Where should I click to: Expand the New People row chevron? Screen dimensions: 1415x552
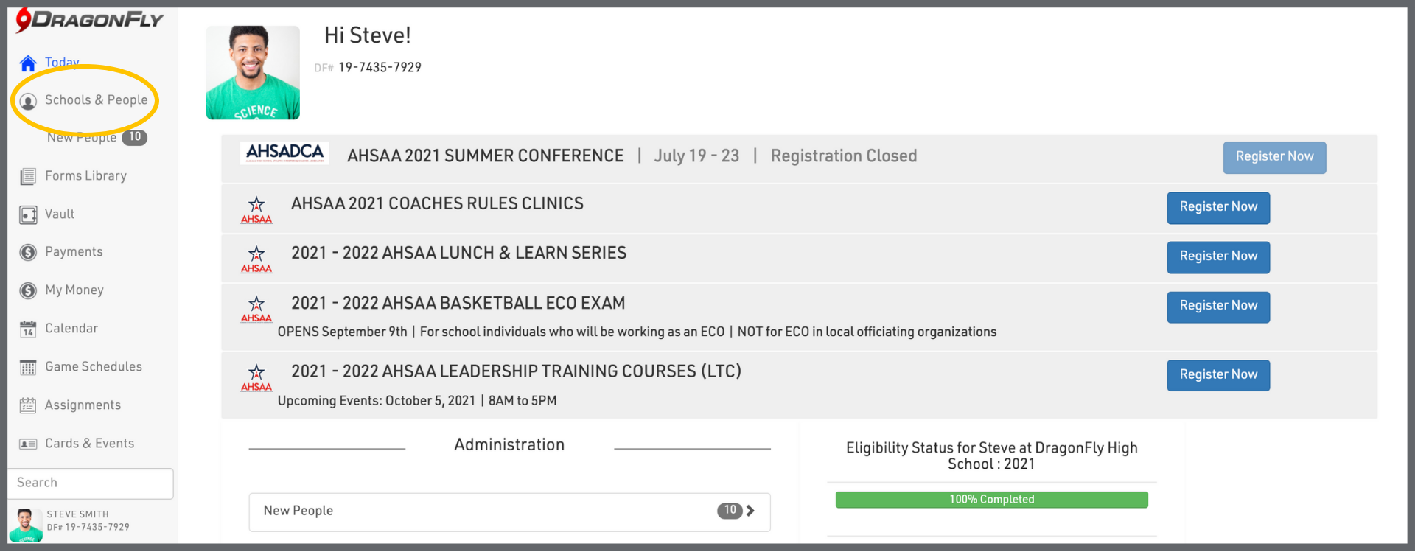pyautogui.click(x=750, y=511)
